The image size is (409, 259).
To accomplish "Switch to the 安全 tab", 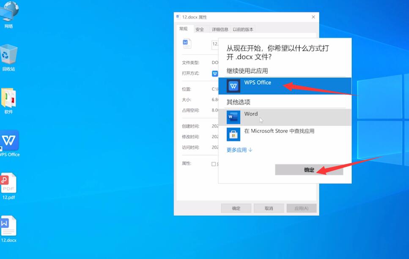I will click(x=200, y=30).
